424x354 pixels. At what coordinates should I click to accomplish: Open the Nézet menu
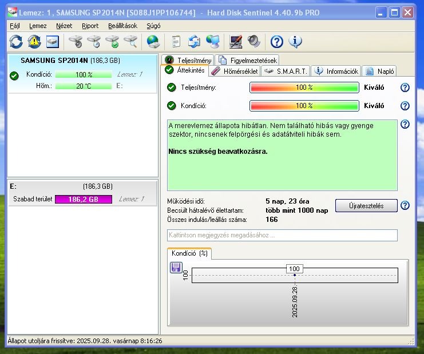[x=64, y=26]
